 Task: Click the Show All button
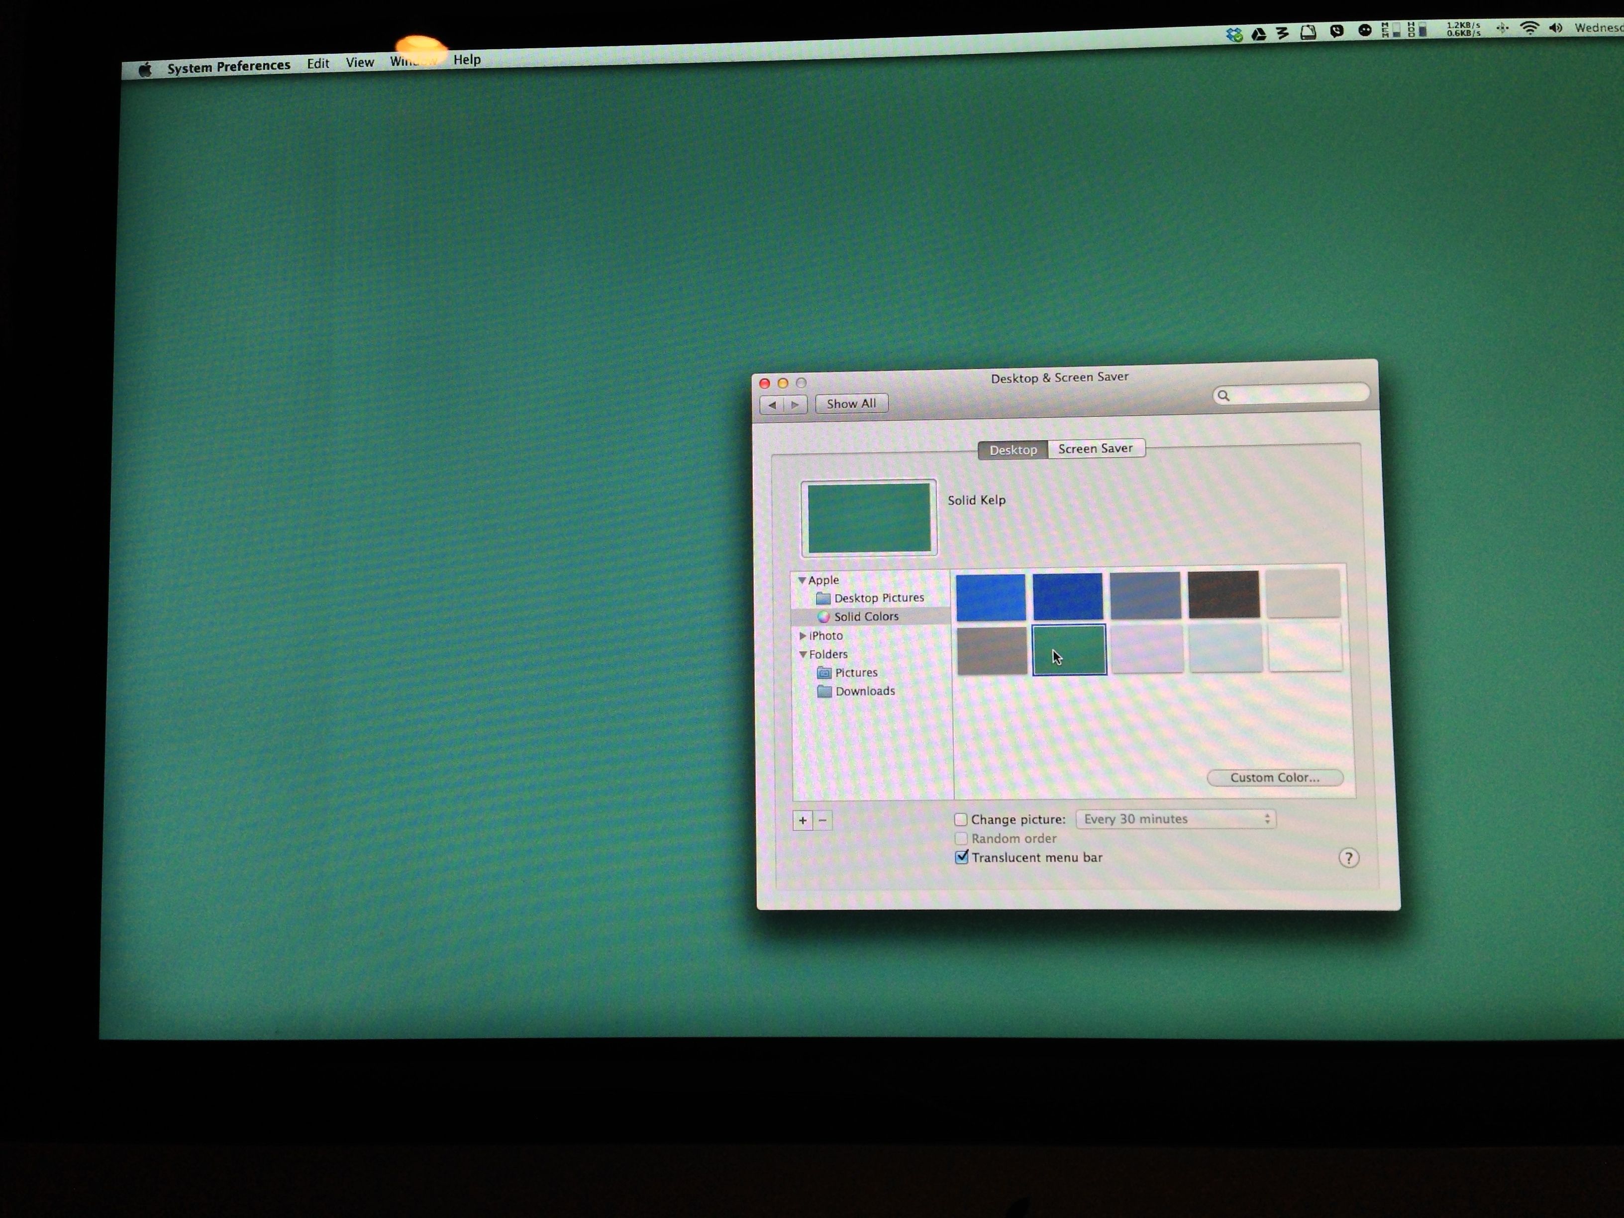(851, 404)
